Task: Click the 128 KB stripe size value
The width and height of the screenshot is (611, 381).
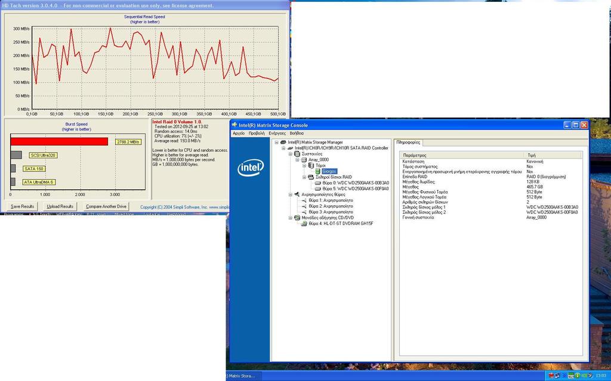Action: click(533, 182)
